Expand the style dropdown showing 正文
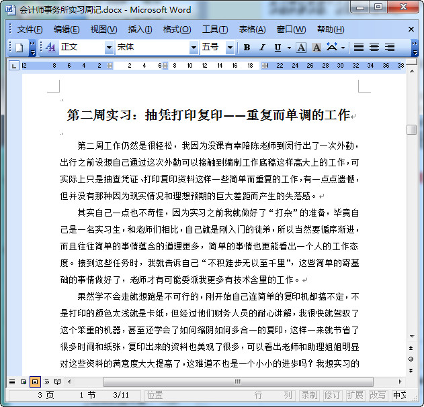The width and height of the screenshot is (424, 407). pyautogui.click(x=109, y=48)
